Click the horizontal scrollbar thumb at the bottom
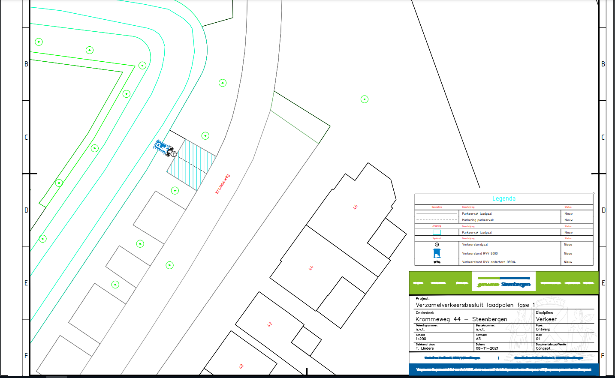This screenshot has height=378, width=615. 56,377
